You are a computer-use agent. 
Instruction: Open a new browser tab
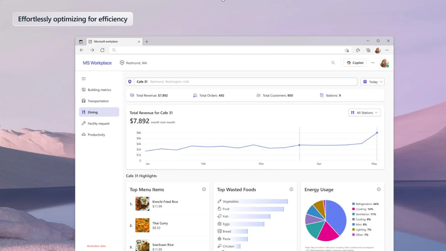147,41
